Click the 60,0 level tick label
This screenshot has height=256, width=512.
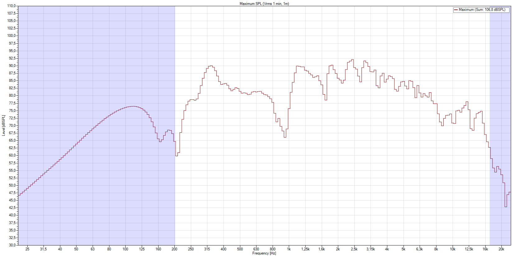pyautogui.click(x=12, y=155)
